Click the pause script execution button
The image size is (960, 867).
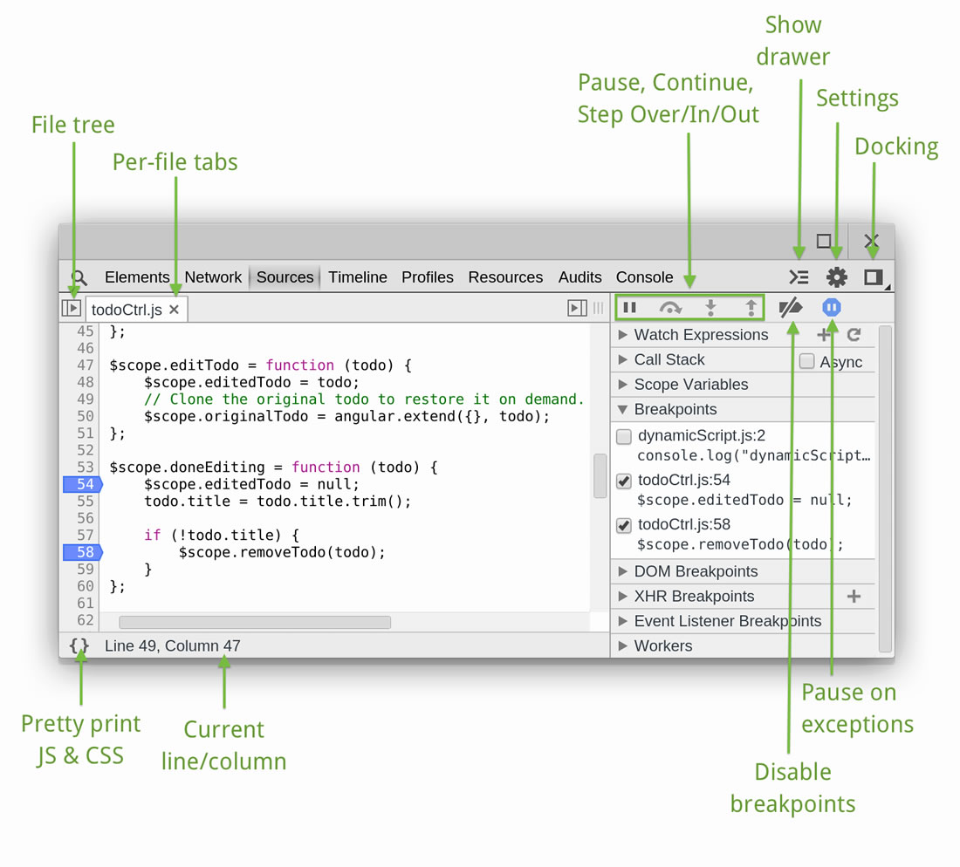coord(629,307)
